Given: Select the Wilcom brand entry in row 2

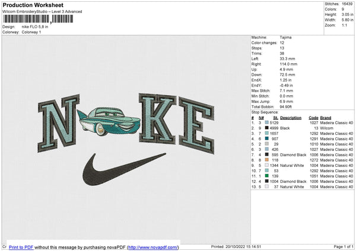Looking at the screenshot, I should (x=326, y=128).
